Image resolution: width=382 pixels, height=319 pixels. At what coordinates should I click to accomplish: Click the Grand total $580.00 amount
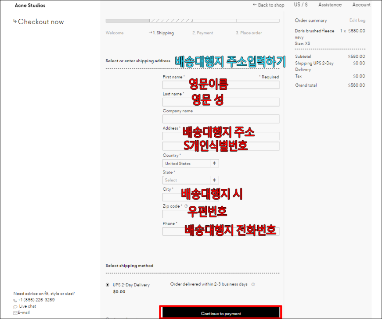pos(357,85)
